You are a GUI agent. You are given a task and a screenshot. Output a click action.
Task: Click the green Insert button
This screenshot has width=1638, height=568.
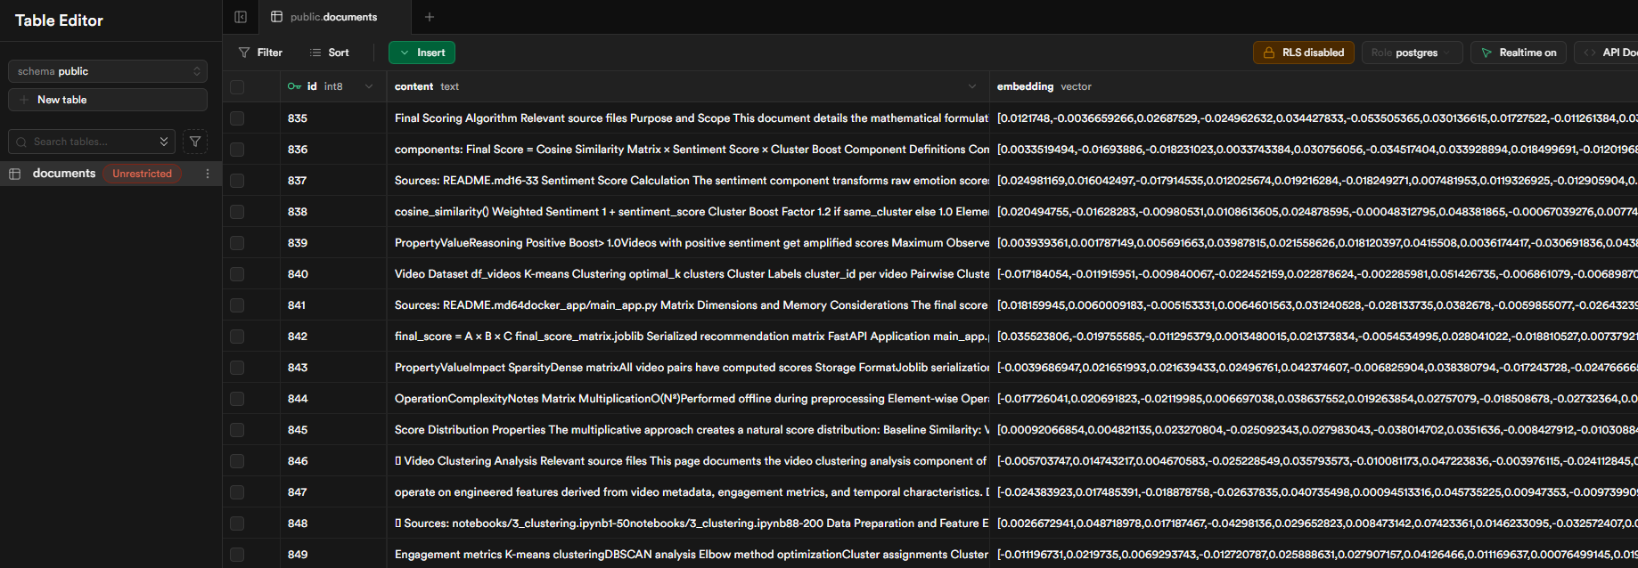tap(422, 53)
